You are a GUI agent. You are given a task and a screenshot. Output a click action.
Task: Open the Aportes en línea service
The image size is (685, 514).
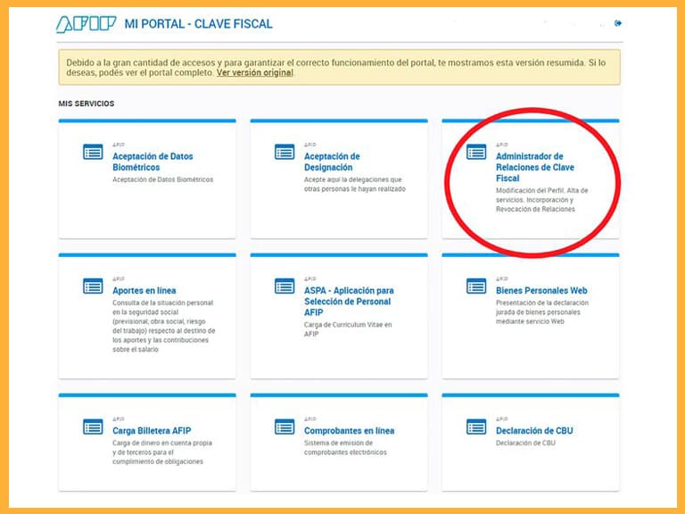(x=144, y=291)
